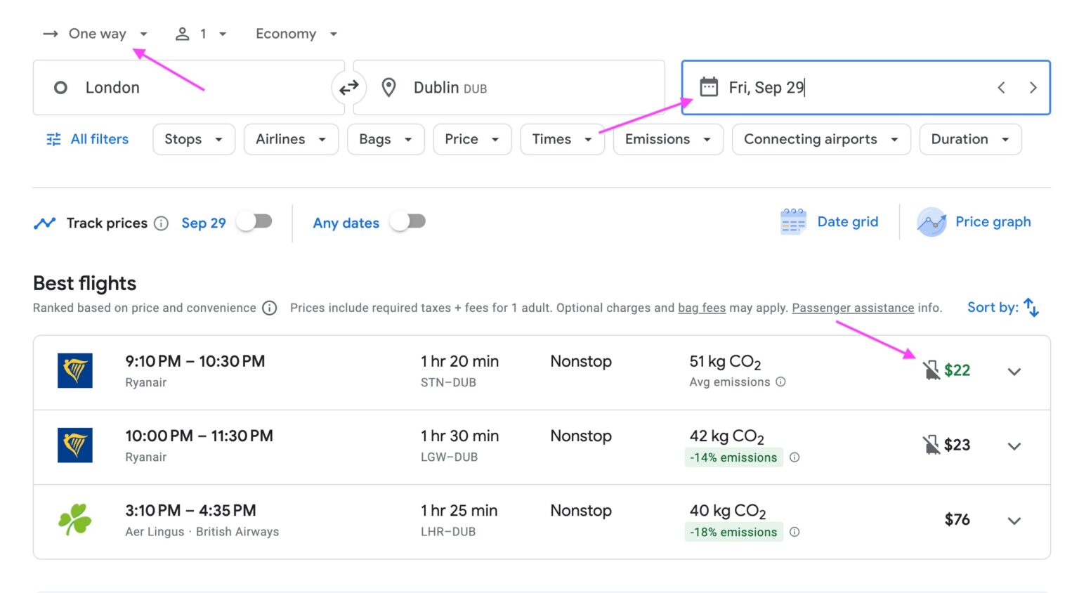1079x593 pixels.
Task: Open the Airlines filter dropdown
Action: pyautogui.click(x=291, y=139)
